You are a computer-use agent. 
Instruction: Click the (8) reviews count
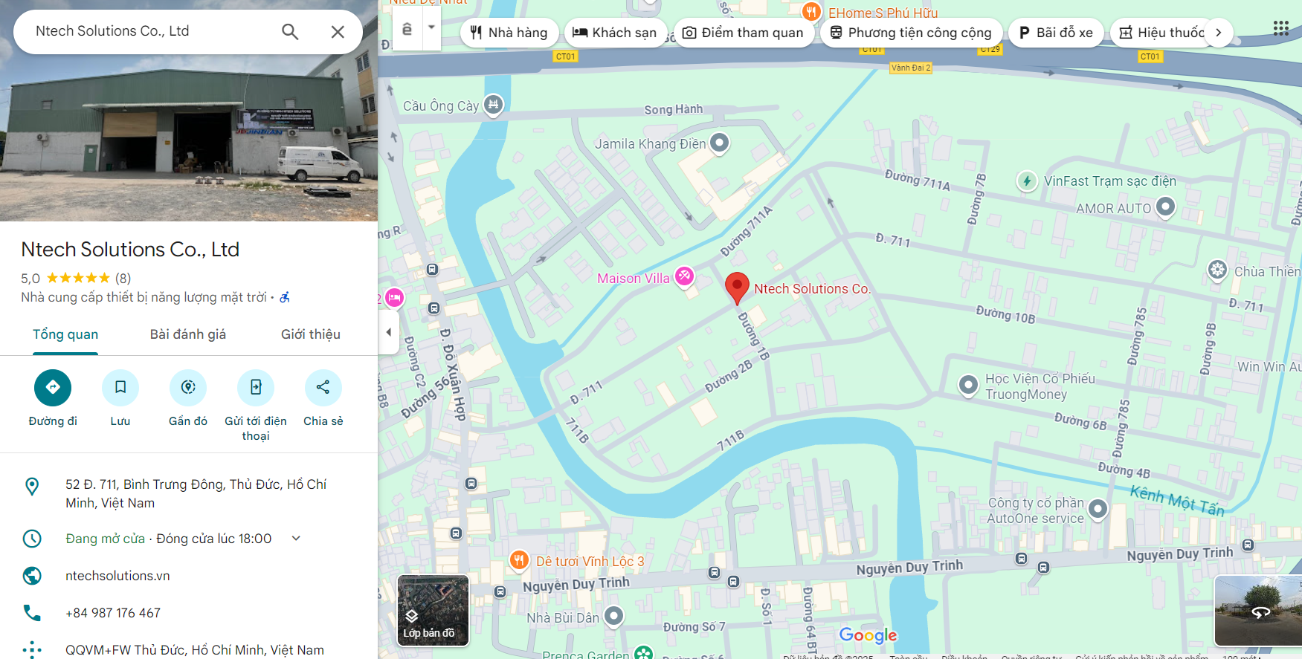tap(123, 278)
